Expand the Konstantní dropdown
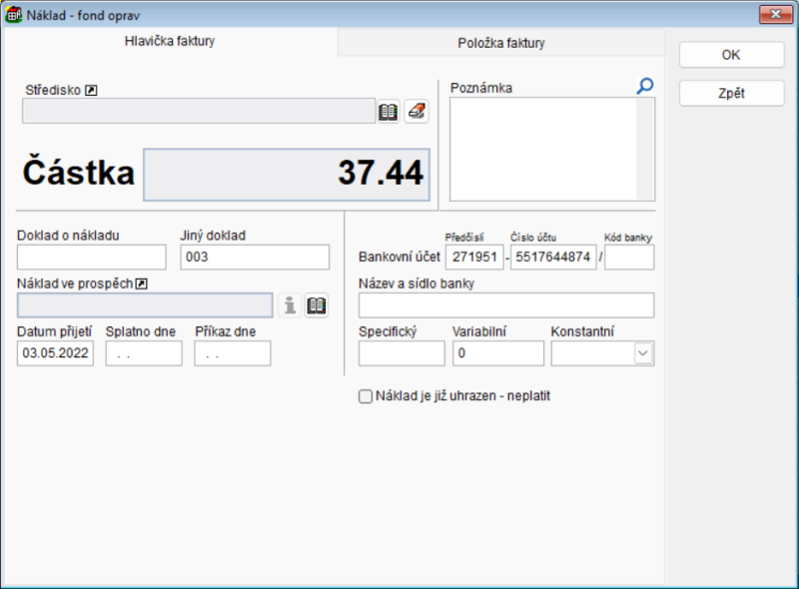Viewport: 799px width, 589px height. (643, 353)
